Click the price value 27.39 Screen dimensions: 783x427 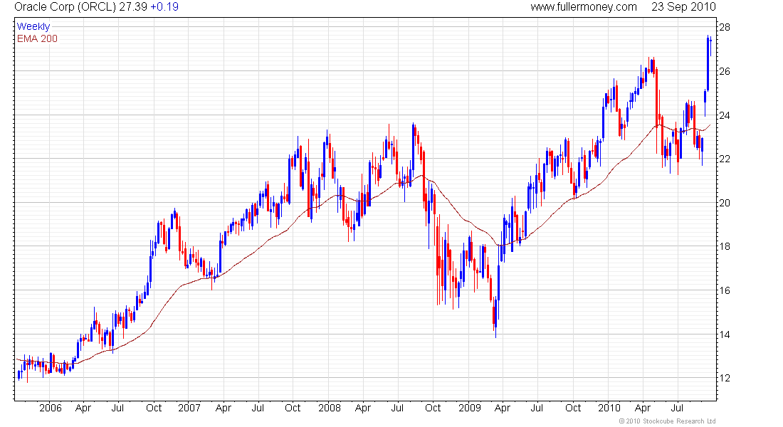(x=133, y=7)
